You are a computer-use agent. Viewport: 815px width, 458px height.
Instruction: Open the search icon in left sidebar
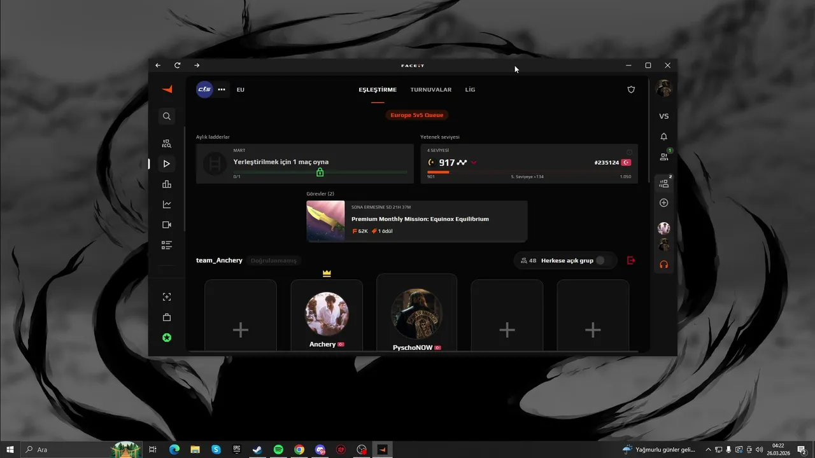coord(167,116)
